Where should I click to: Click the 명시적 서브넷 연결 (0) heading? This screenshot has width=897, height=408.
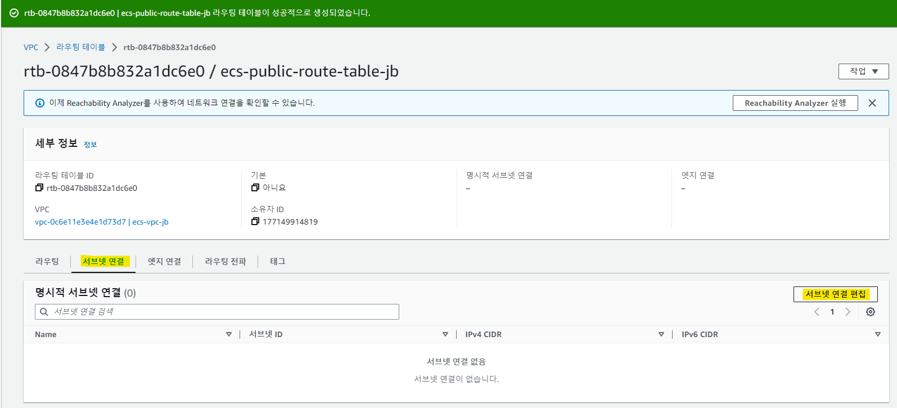[x=85, y=293]
